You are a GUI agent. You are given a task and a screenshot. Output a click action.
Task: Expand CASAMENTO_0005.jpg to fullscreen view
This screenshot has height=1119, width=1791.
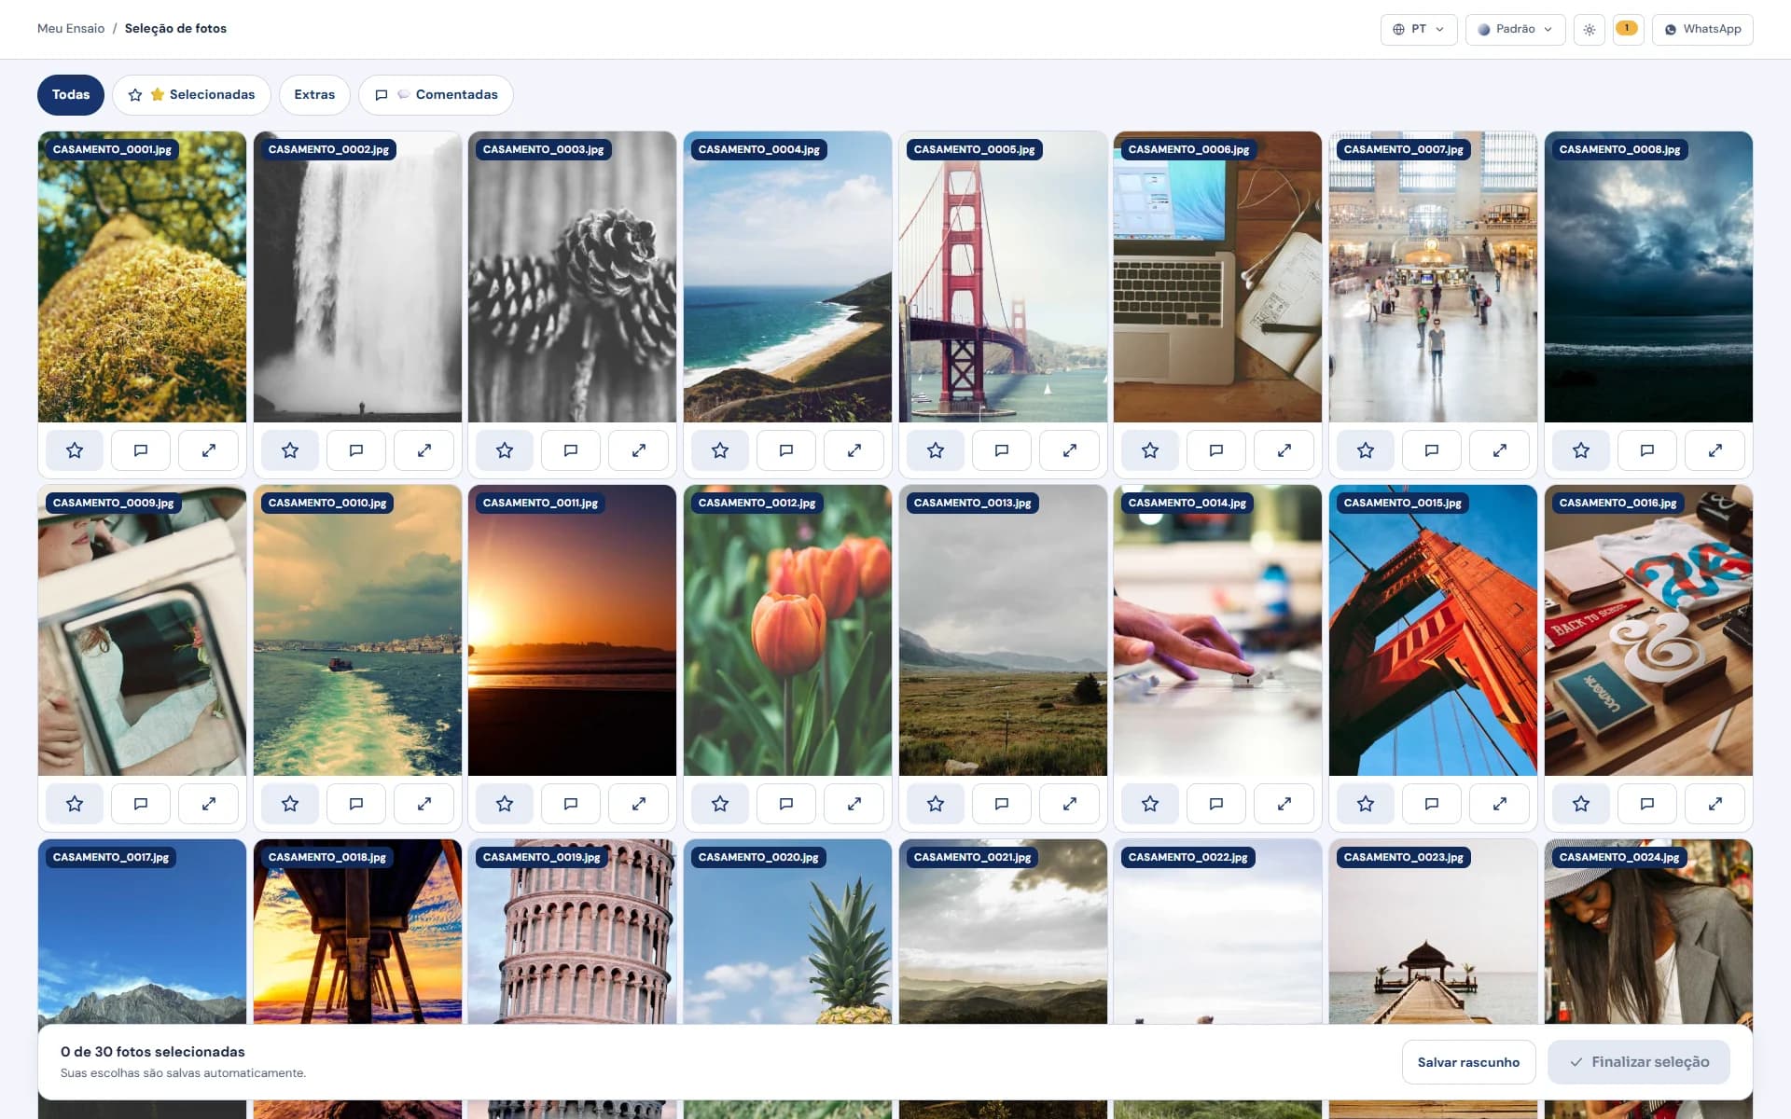(1070, 450)
